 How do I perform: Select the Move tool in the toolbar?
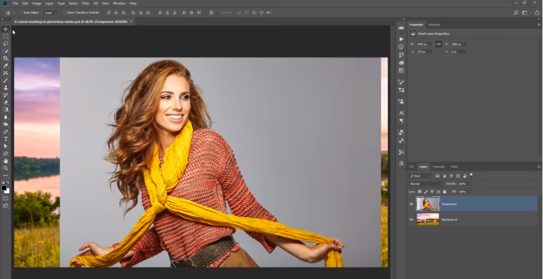(x=6, y=29)
